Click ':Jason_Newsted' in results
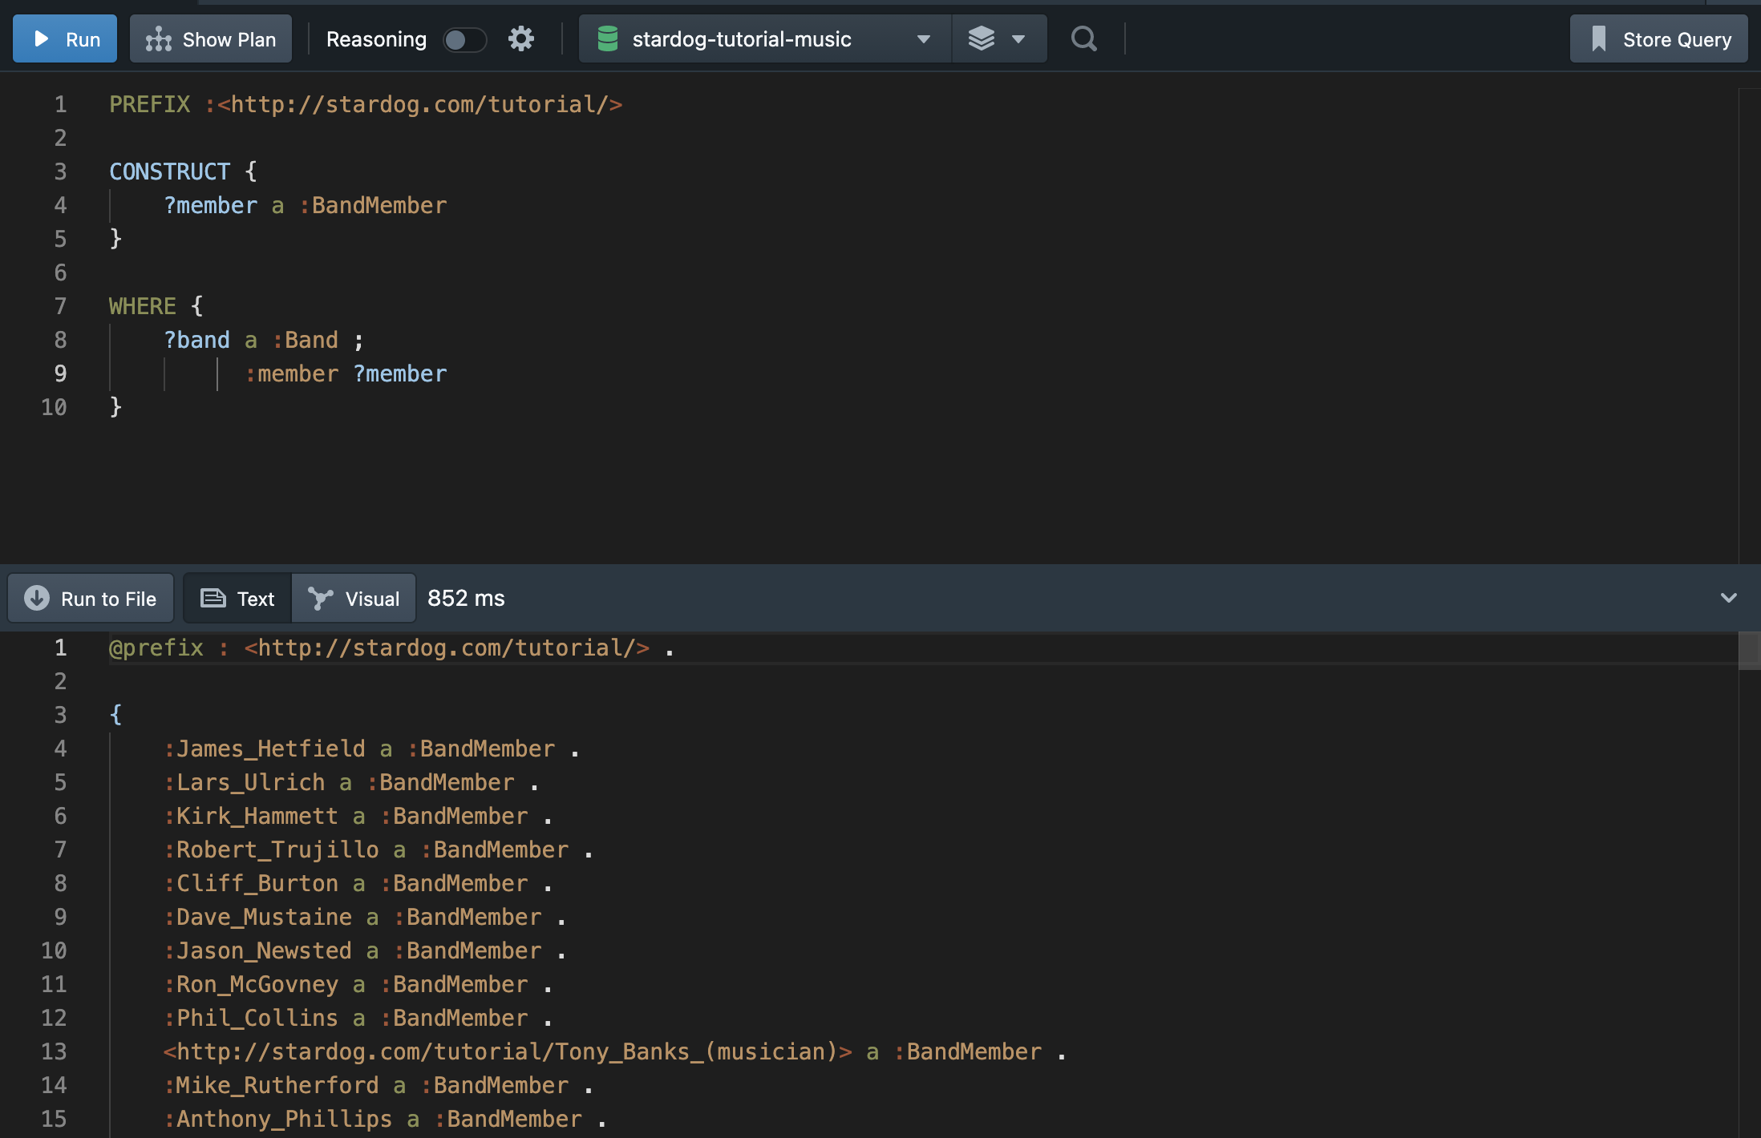This screenshot has height=1138, width=1761. click(258, 950)
